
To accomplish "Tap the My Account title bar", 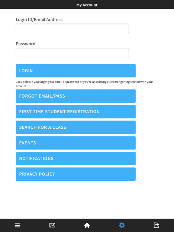I will 87,5.
